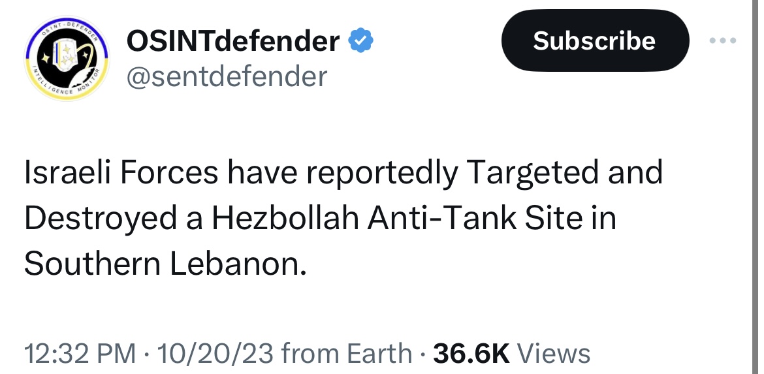Screen dimensions: 764x374
Task: Click the "Anti-Tank Site" phrase
Action: [x=475, y=218]
